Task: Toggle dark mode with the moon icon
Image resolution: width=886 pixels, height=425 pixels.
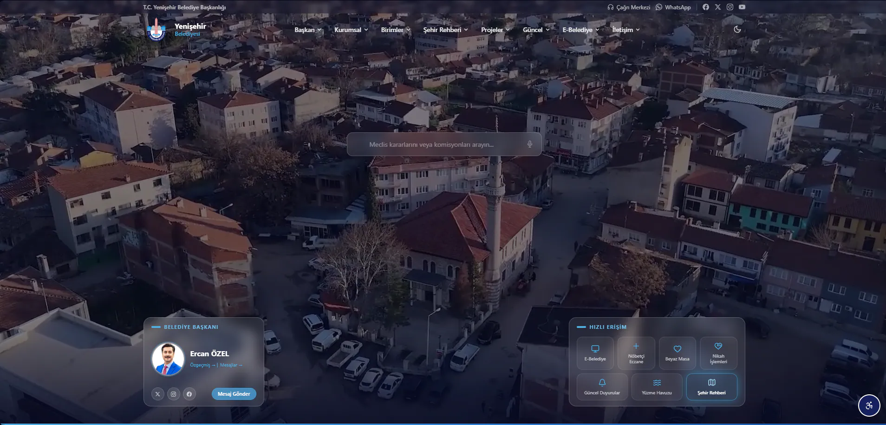Action: point(737,29)
